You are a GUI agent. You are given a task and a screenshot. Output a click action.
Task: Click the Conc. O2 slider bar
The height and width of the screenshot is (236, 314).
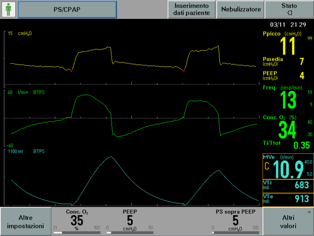pos(74,233)
